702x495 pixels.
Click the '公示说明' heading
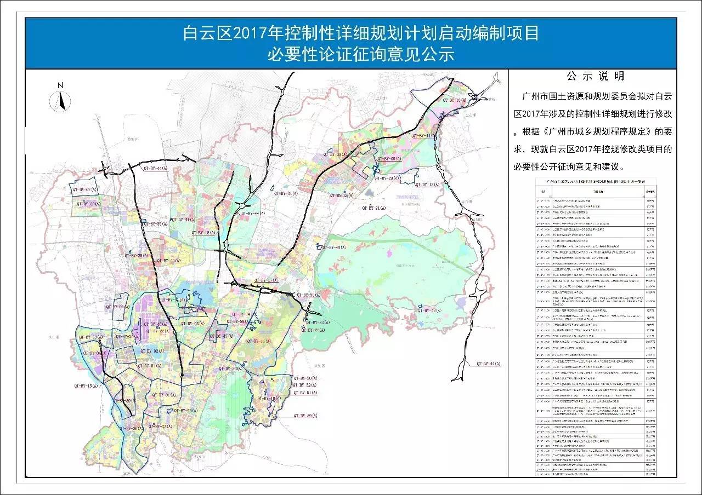[x=595, y=76]
